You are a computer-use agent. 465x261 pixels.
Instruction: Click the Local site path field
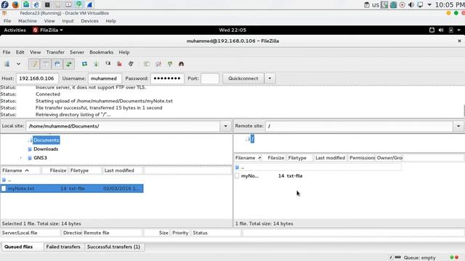click(123, 126)
